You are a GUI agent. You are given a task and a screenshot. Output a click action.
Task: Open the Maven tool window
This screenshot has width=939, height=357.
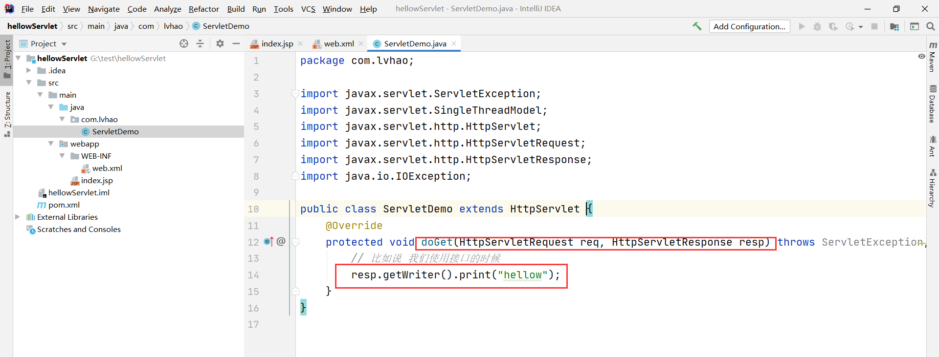933,57
